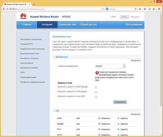
Task: Open the bookmarks list clipboard icon
Action: (x=154, y=9)
